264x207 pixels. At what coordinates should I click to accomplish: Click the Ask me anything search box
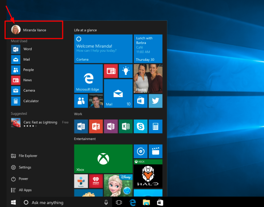[x=66, y=202]
